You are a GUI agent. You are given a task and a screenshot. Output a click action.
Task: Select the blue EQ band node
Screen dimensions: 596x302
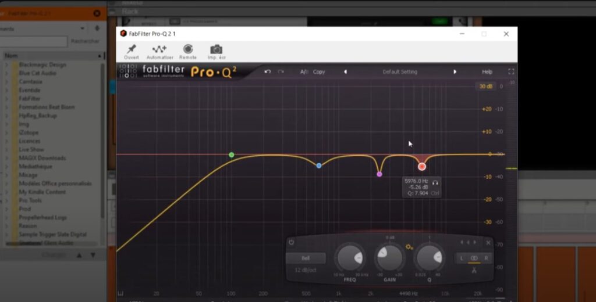coord(319,166)
